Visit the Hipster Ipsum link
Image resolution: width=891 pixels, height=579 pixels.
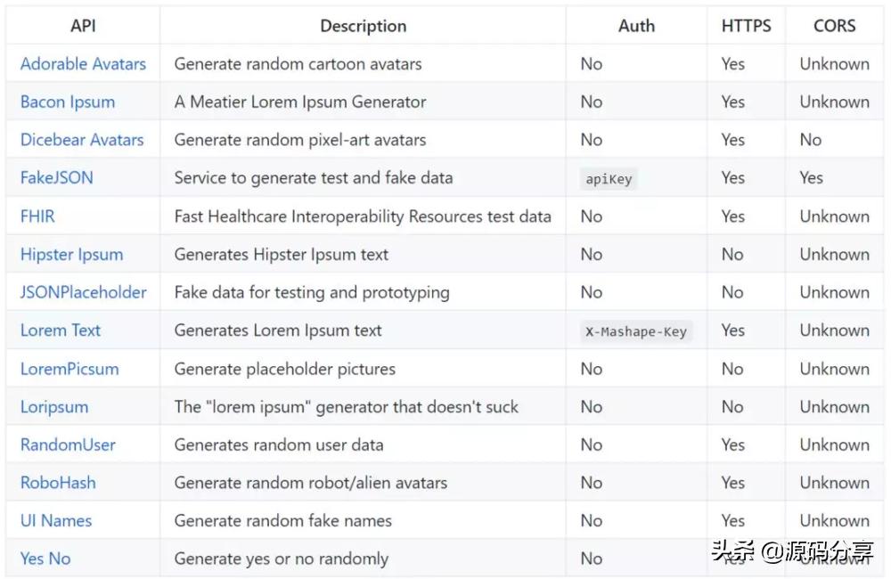pos(71,255)
